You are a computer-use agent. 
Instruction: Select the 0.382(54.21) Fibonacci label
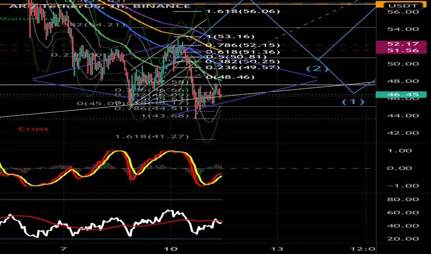coord(88,25)
